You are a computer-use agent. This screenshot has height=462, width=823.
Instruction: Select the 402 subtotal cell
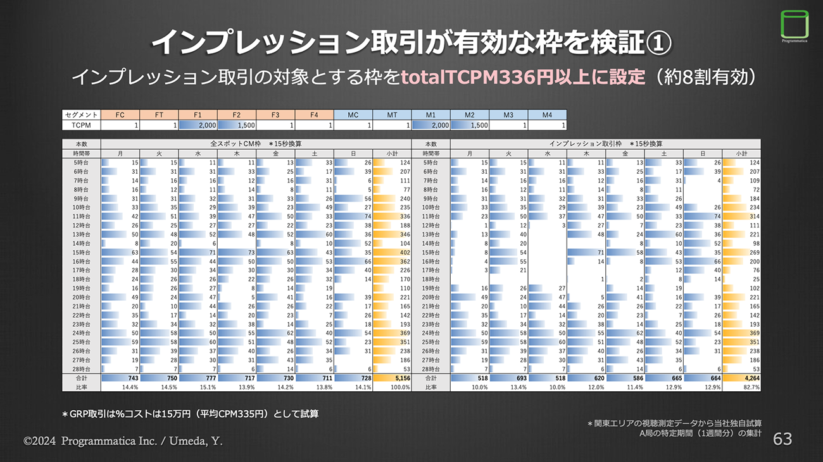coord(392,252)
